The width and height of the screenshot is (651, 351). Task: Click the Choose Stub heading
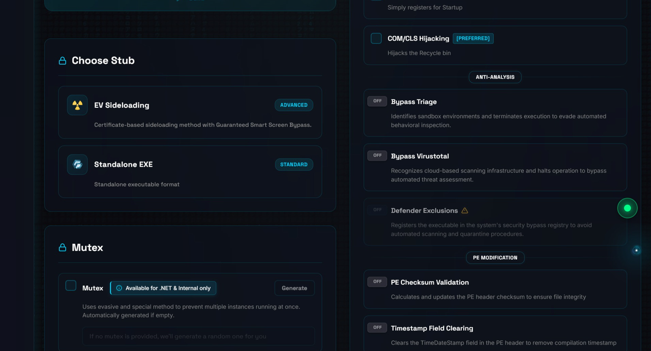[x=103, y=61]
